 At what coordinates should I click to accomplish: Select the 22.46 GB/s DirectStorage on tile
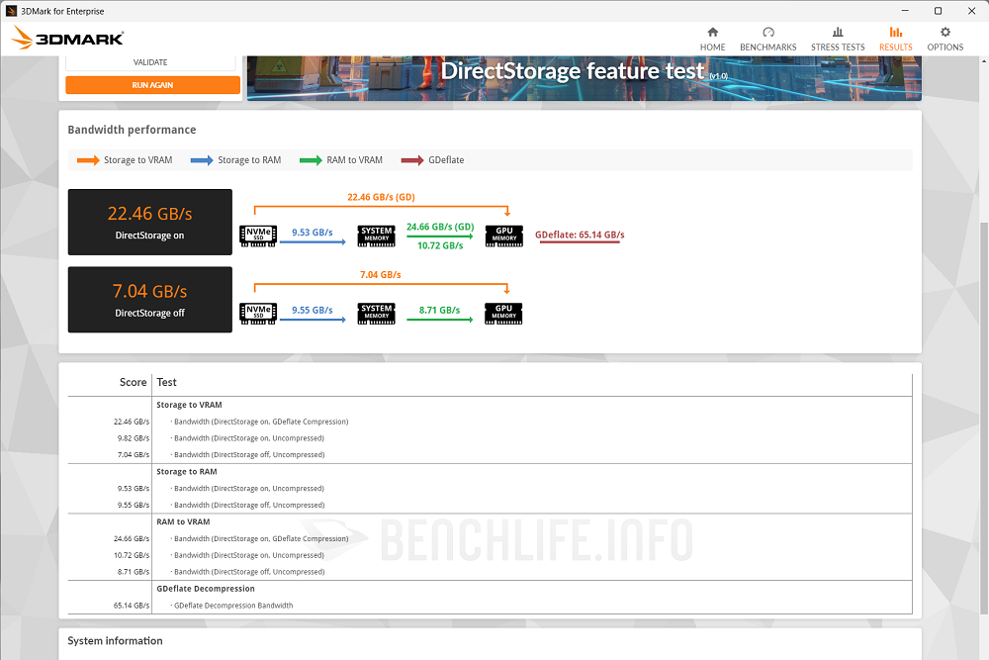[x=150, y=222]
